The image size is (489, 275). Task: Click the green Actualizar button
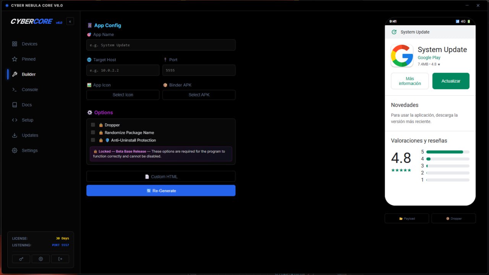[x=451, y=81]
